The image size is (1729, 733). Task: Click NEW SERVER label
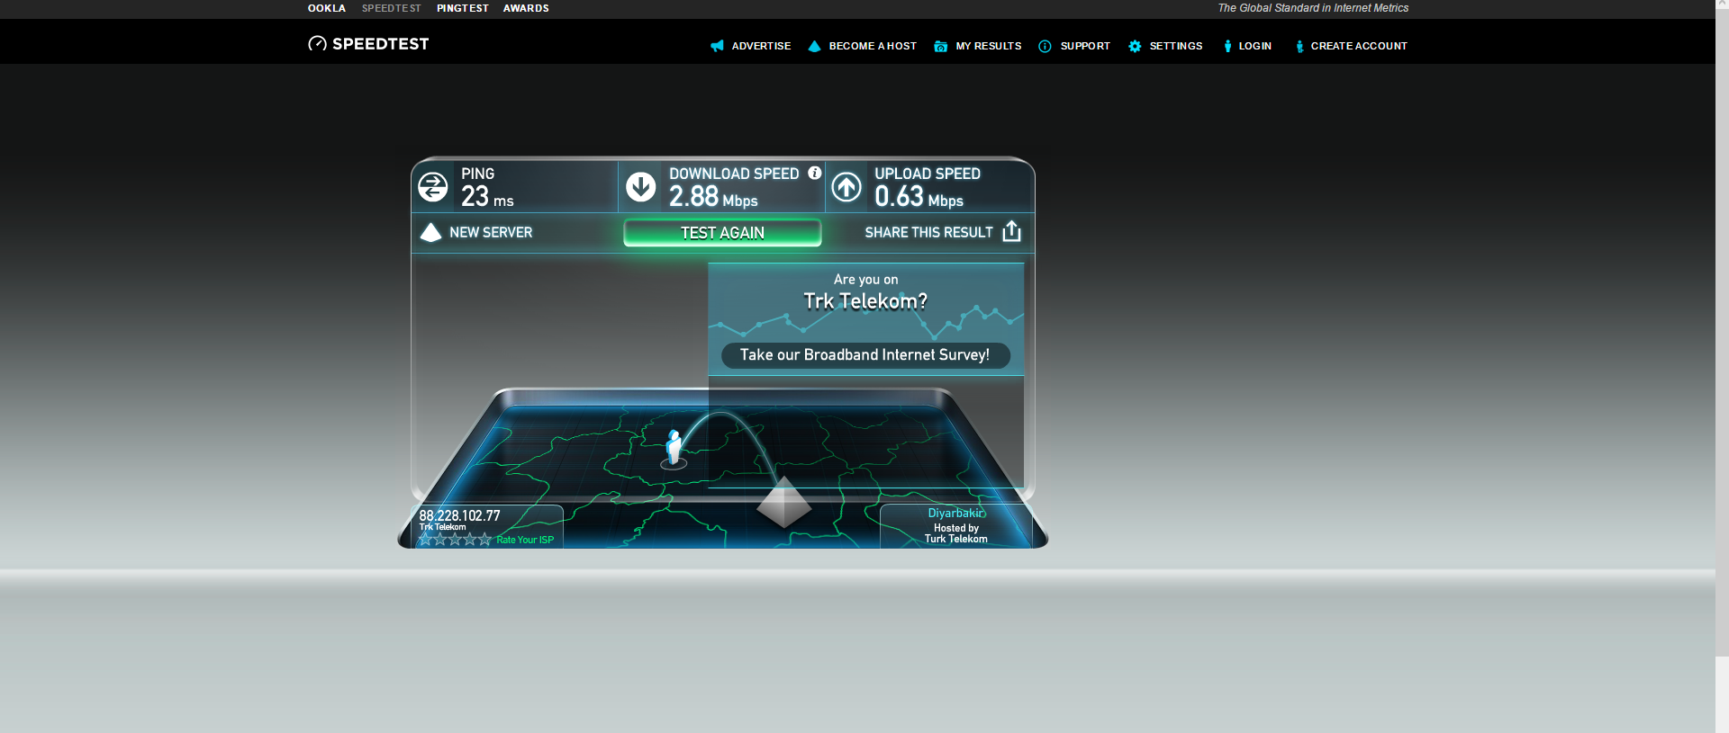point(491,232)
